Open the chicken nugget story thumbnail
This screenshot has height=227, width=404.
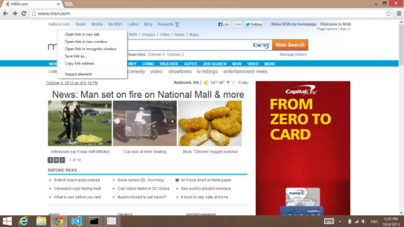click(x=210, y=124)
